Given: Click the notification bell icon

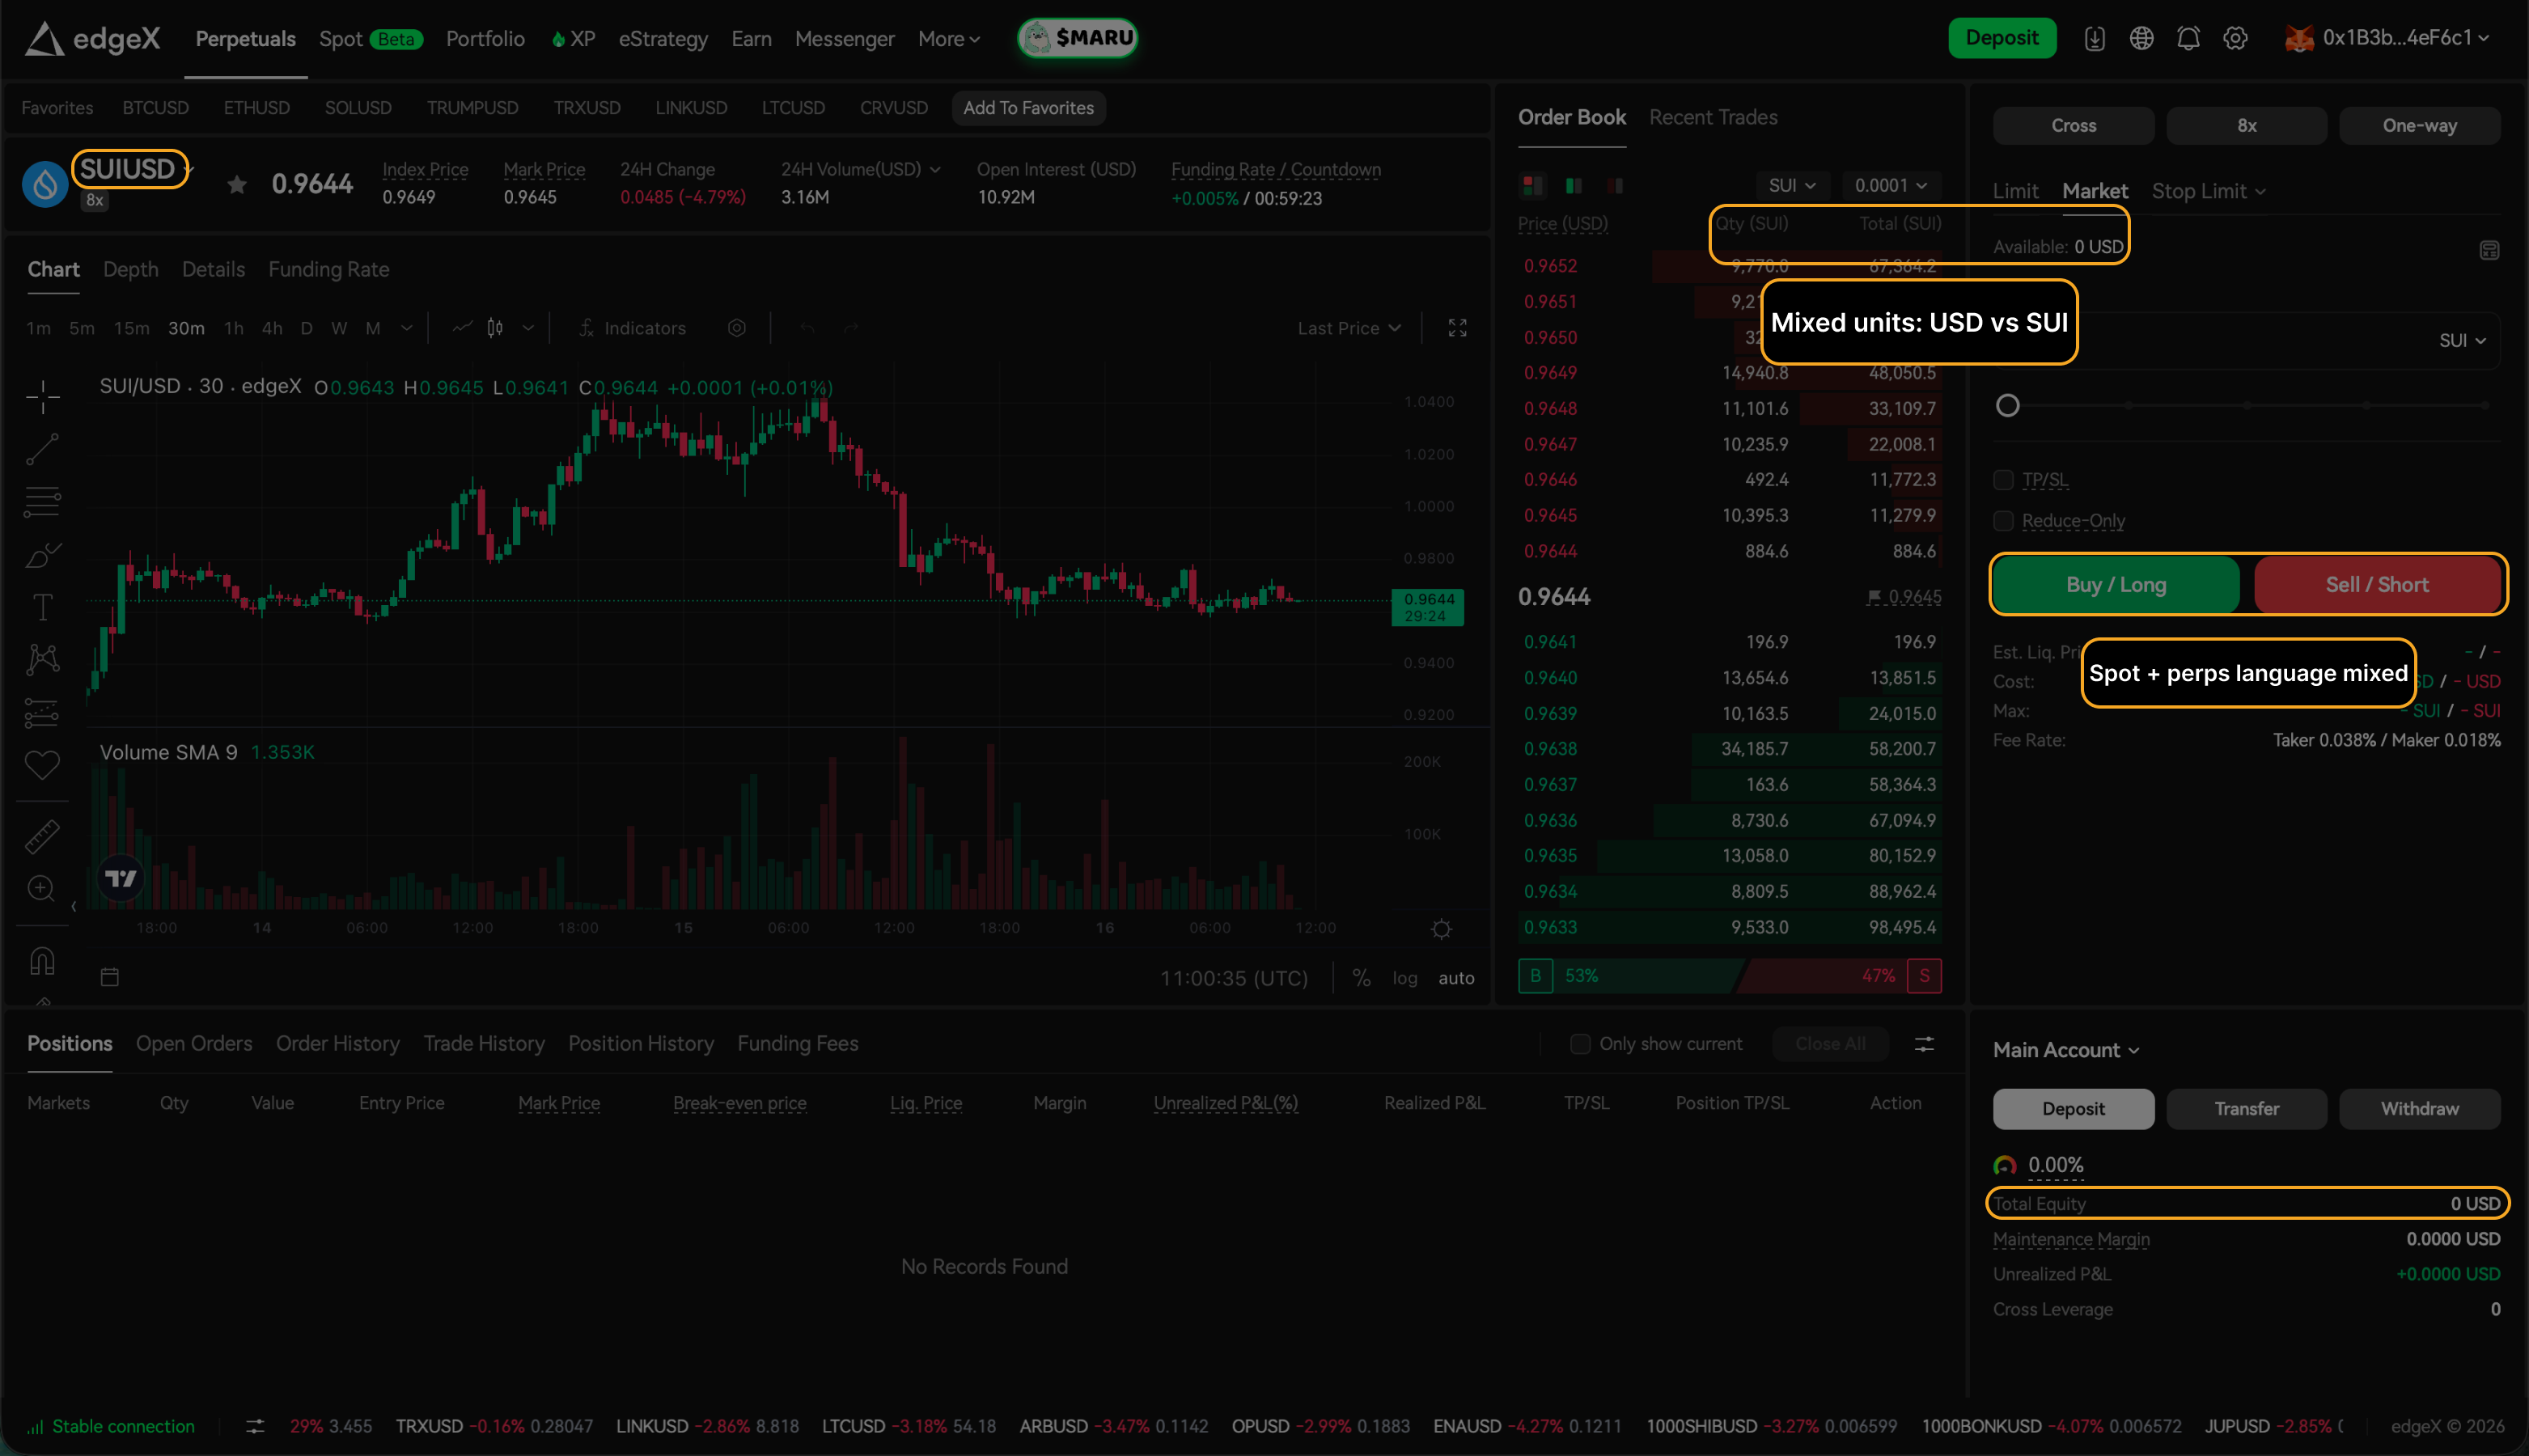Looking at the screenshot, I should [x=2187, y=38].
